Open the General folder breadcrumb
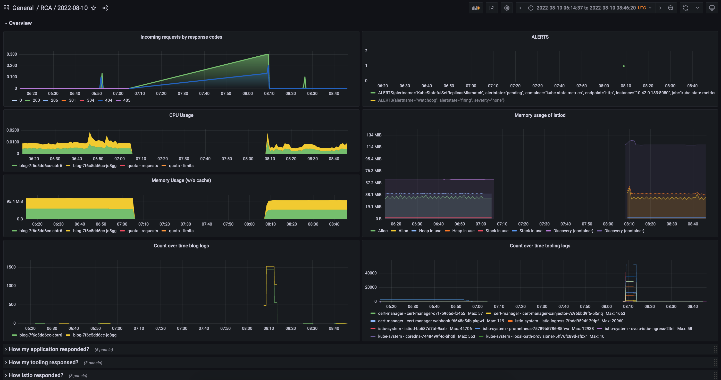This screenshot has height=380, width=721. [x=23, y=8]
